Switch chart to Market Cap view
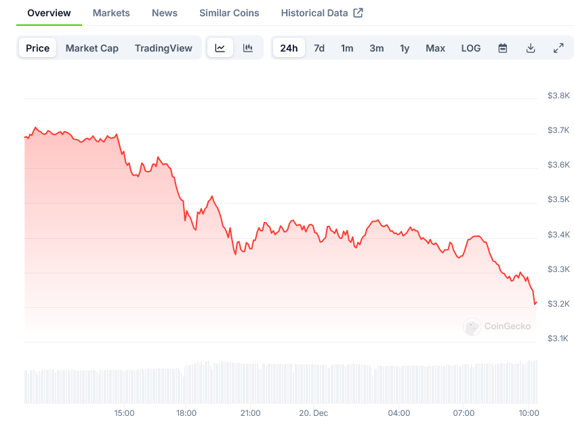Viewport: 574px width, 424px height. 92,47
